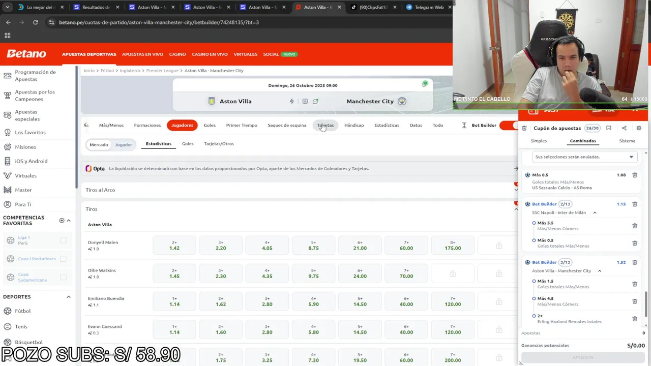Screen dimensions: 651x366
Task: Select the Goles sub-tab under Jugadores
Action: [188, 144]
